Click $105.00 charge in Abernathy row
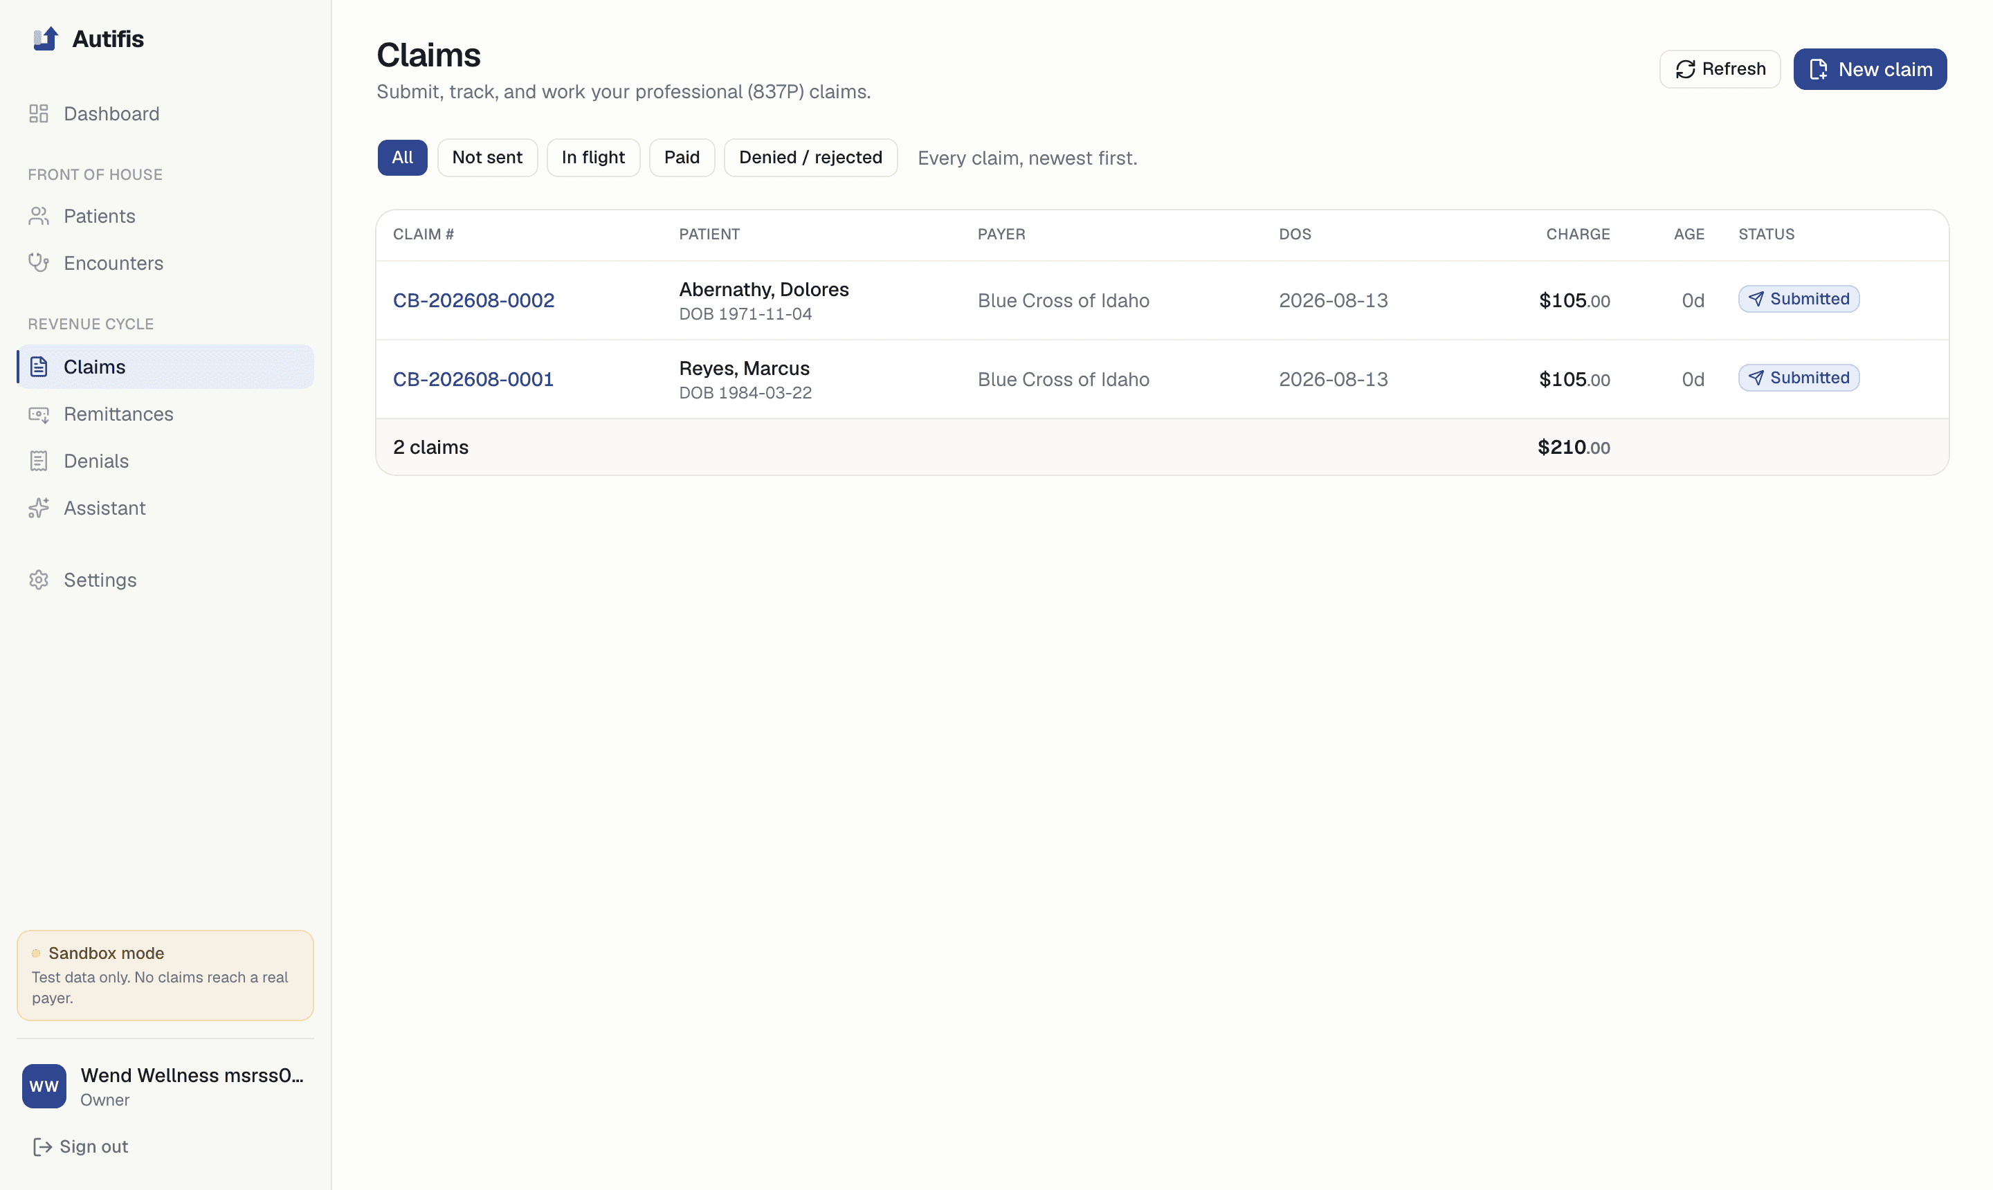 (x=1574, y=301)
